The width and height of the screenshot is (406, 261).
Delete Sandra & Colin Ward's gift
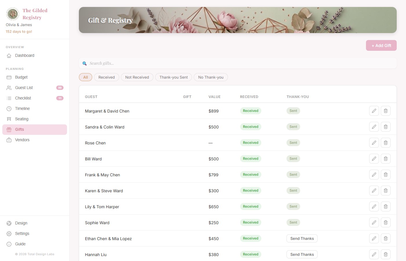pyautogui.click(x=386, y=127)
